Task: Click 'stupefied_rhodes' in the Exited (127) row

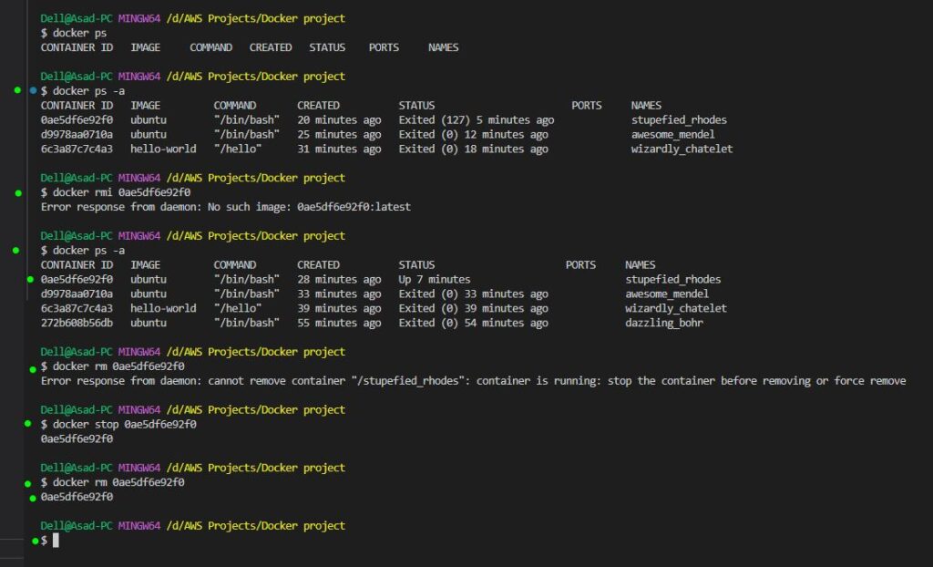Action: tap(679, 119)
